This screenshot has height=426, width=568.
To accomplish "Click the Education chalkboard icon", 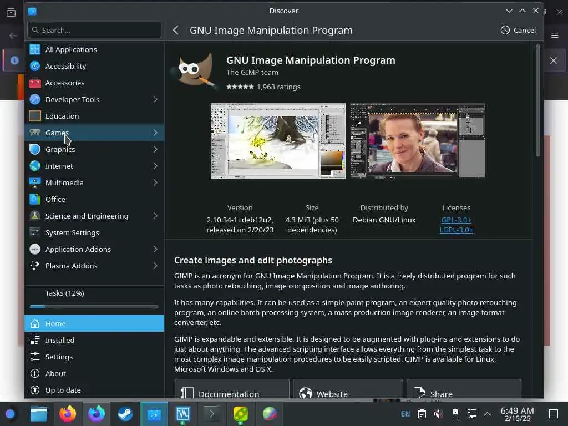I will click(35, 116).
